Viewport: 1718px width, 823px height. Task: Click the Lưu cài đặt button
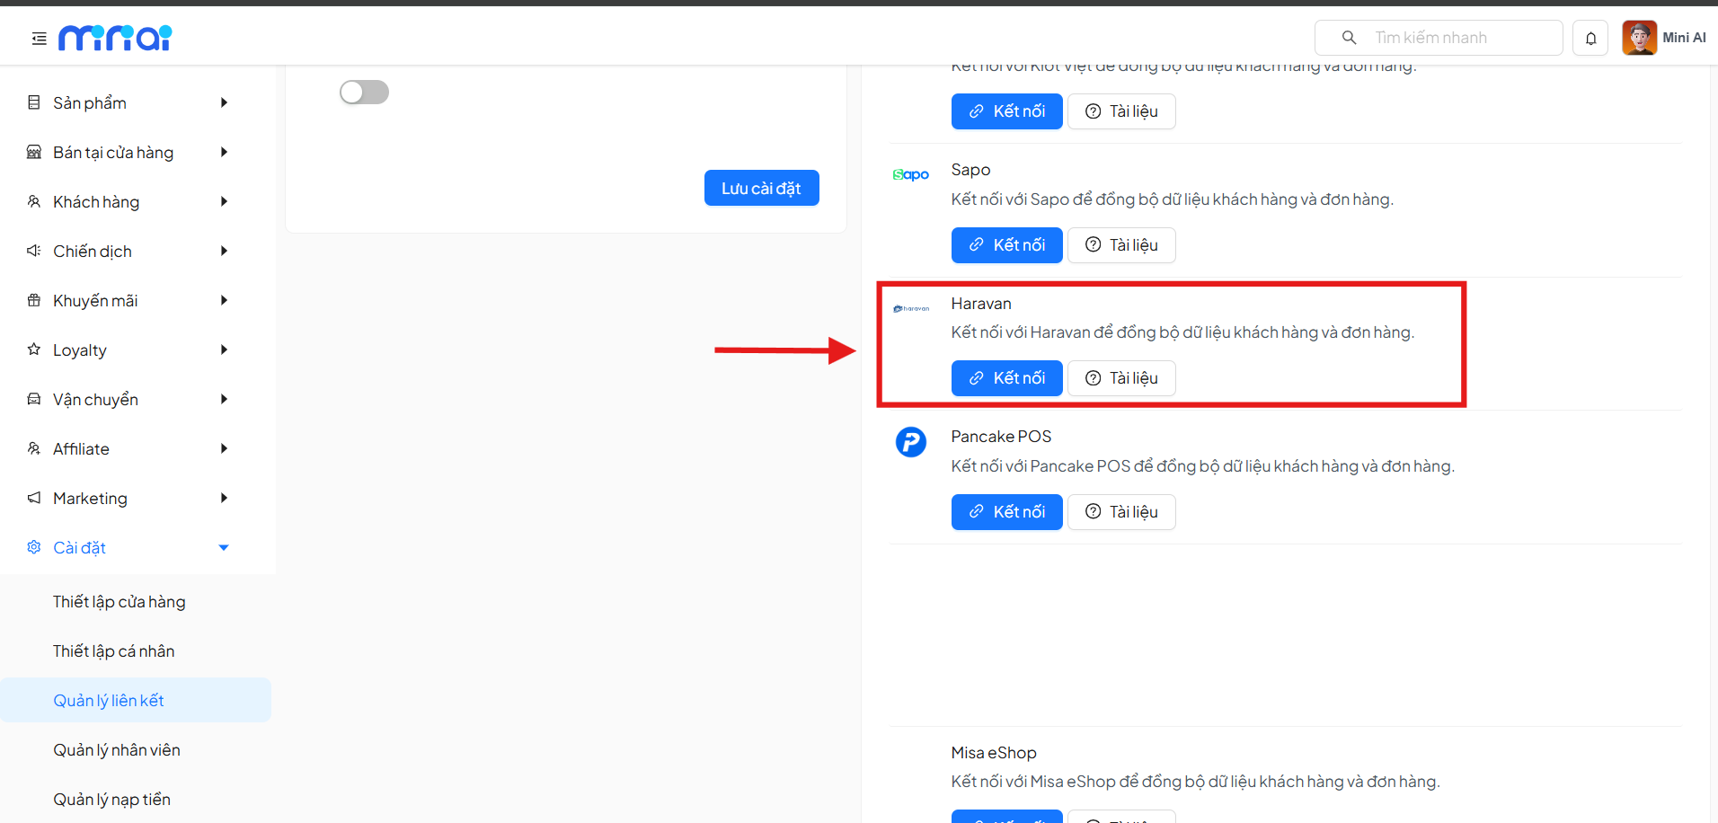[x=761, y=188]
